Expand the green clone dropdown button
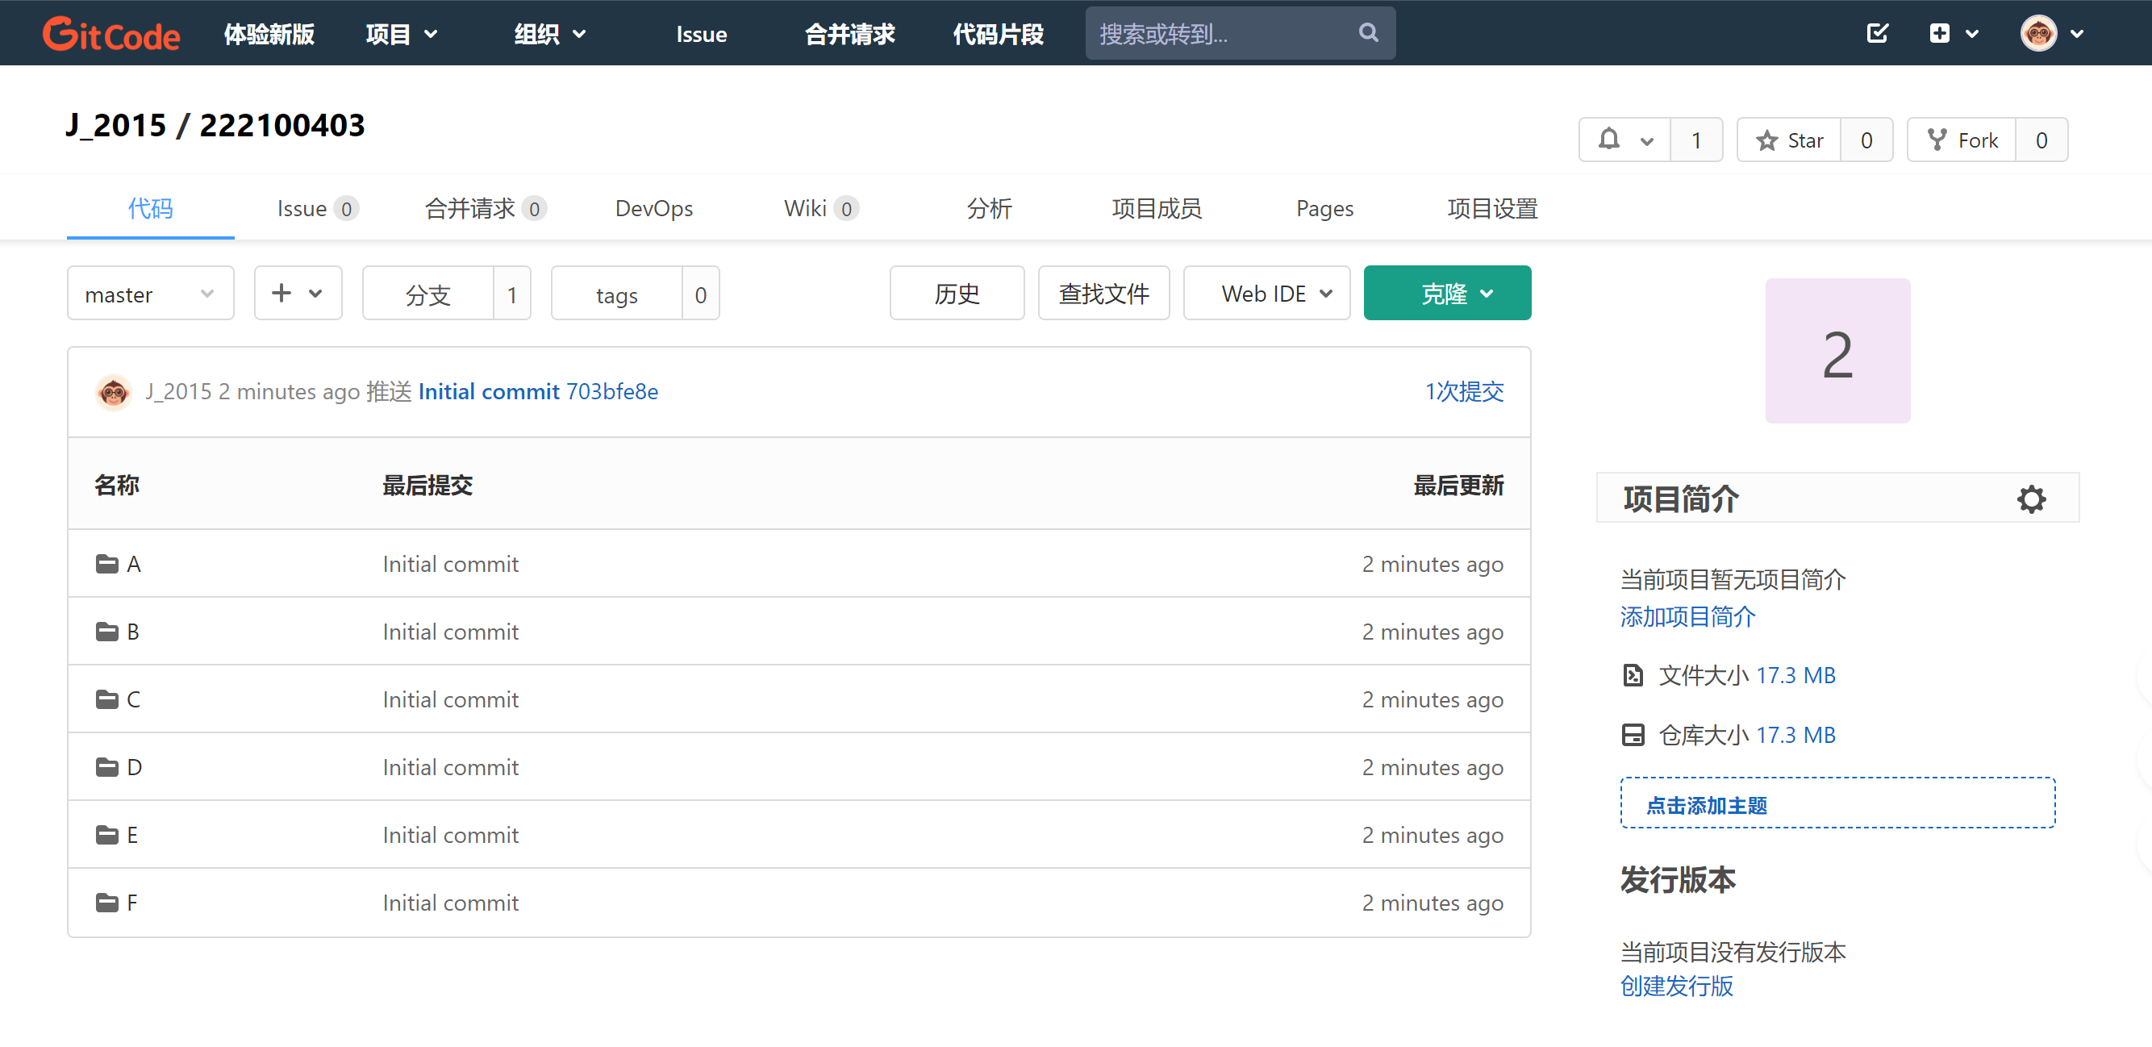This screenshot has height=1047, width=2152. pyautogui.click(x=1447, y=294)
